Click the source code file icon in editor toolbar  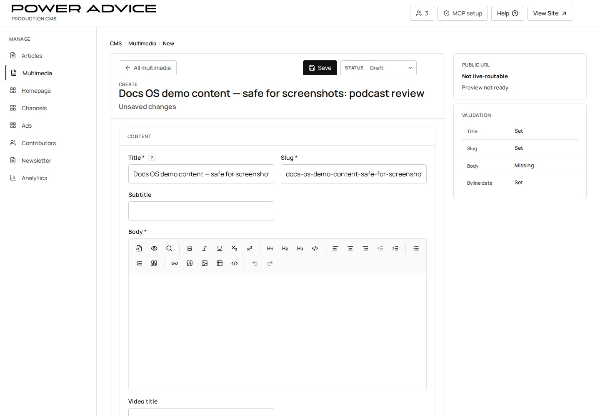139,248
